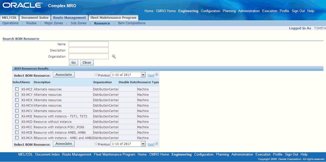This screenshot has width=326, height=162.
Task: Click the Go search button
Action: tap(74, 63)
